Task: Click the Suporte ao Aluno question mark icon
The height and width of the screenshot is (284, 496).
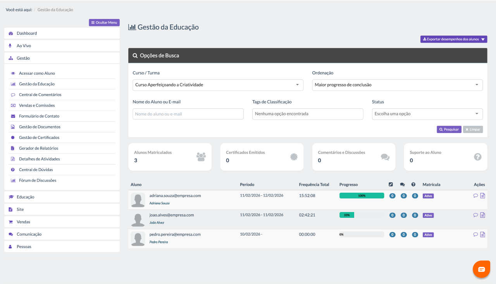Action: click(477, 157)
